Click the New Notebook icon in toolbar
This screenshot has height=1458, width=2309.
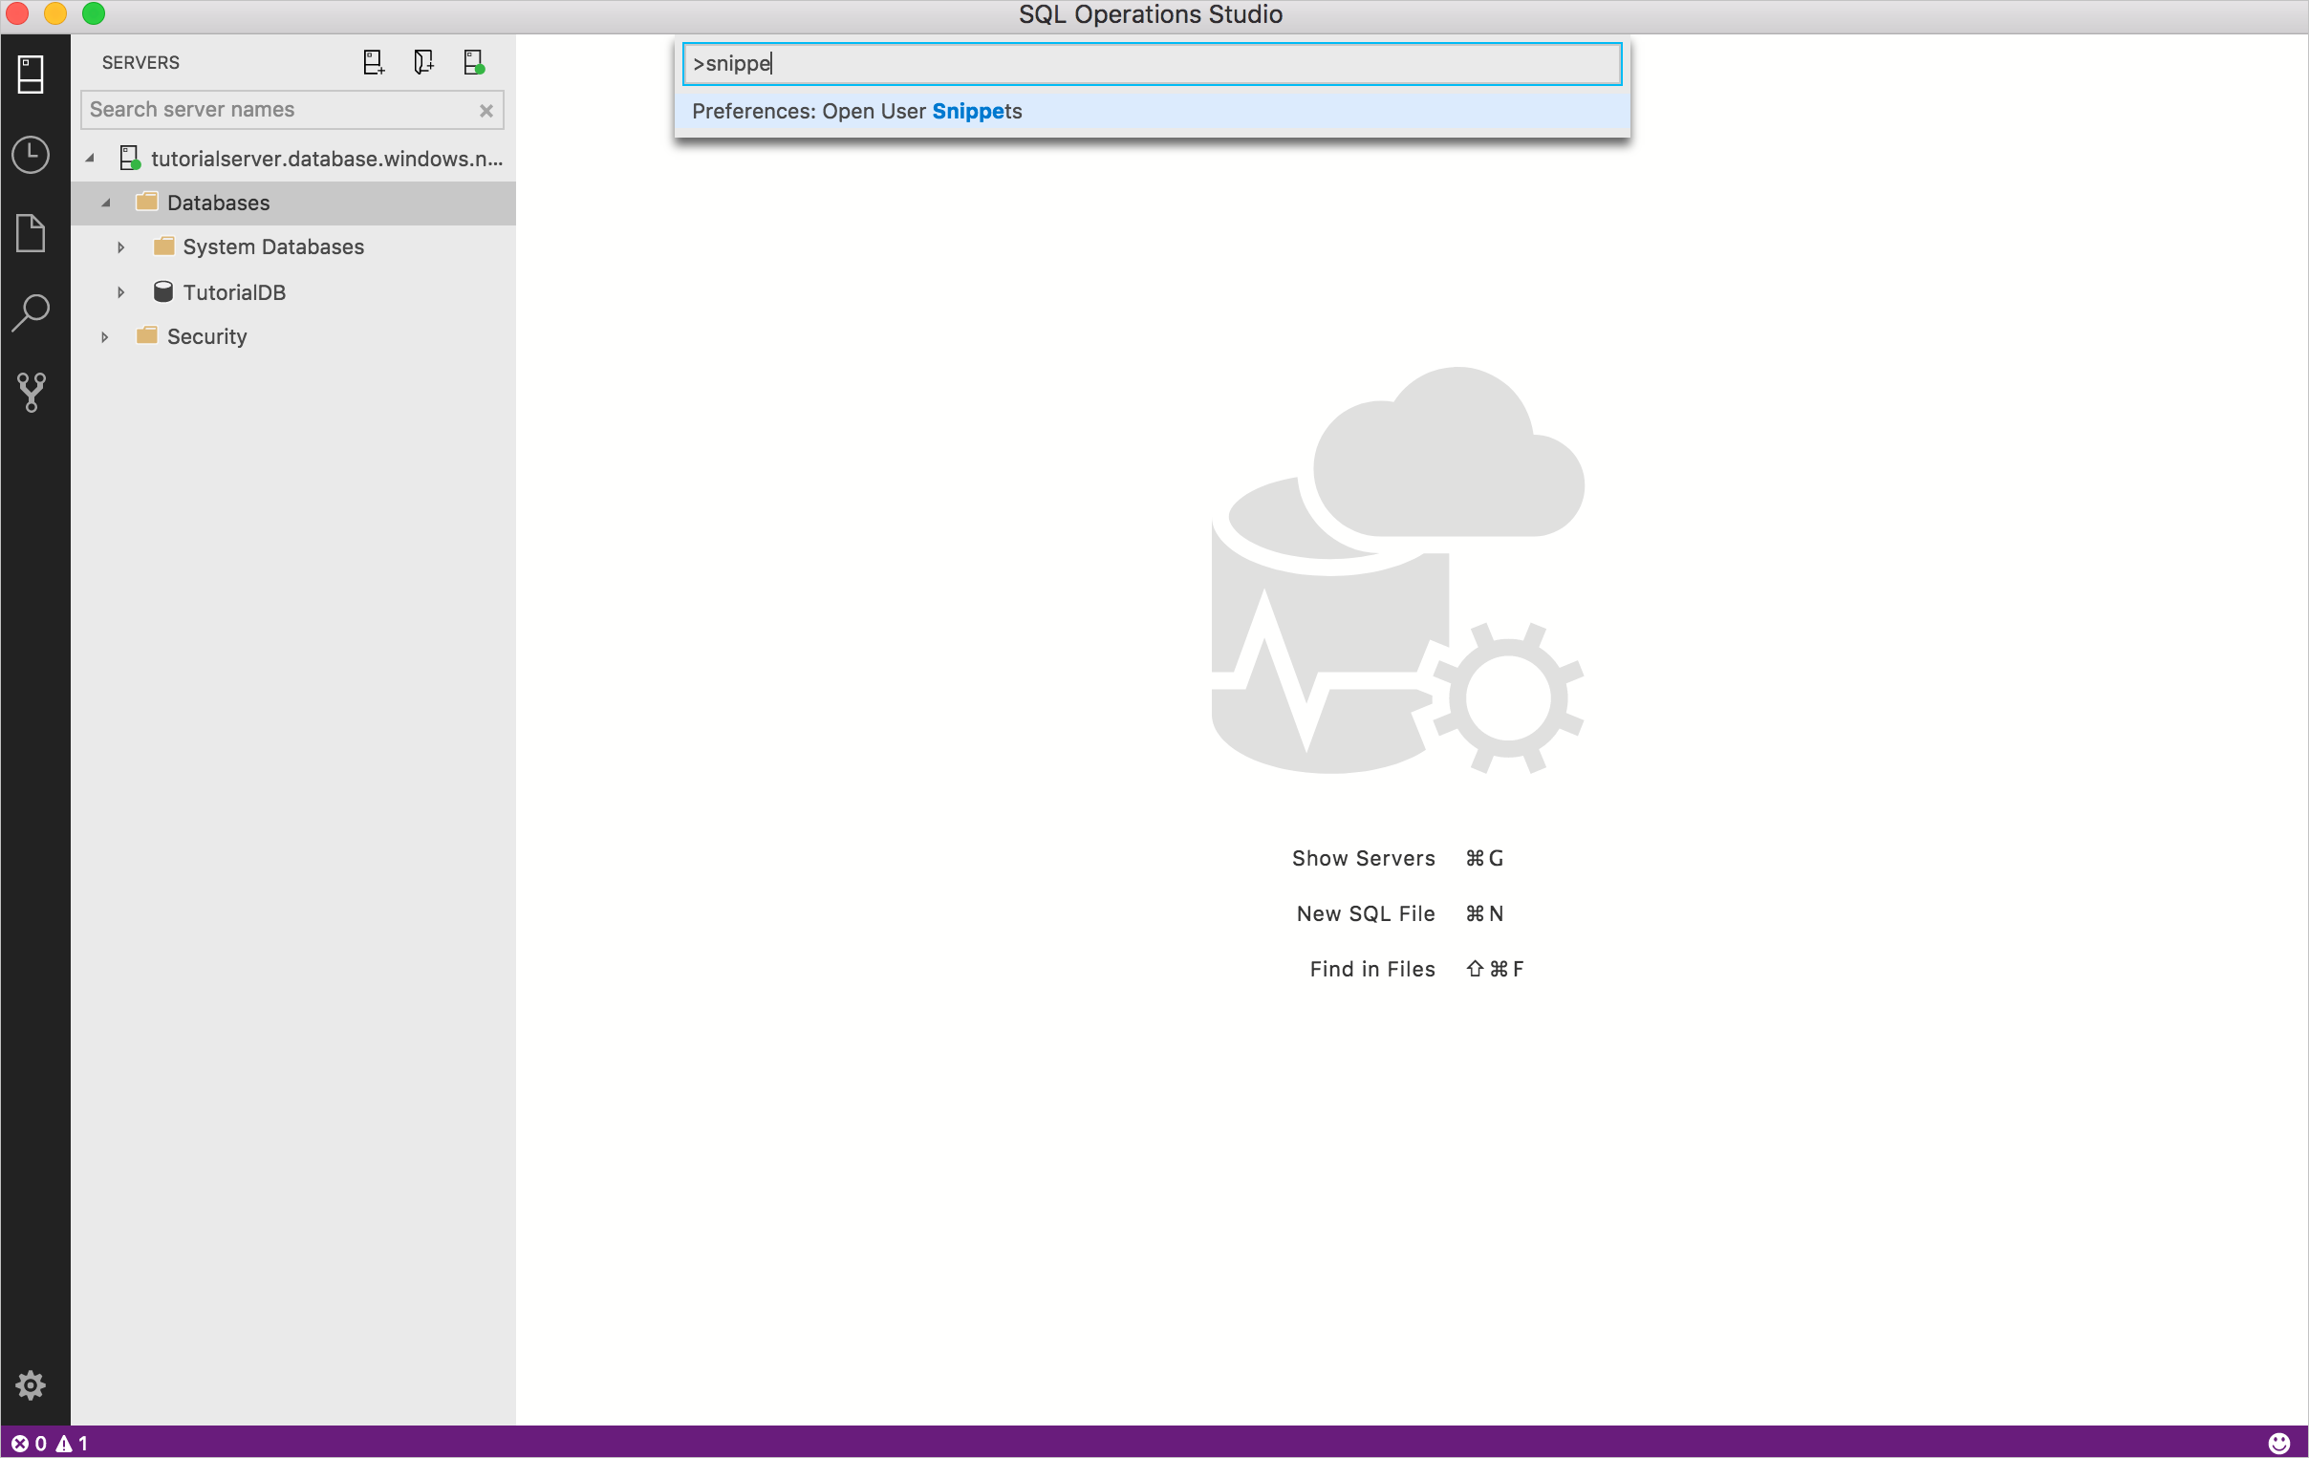tap(421, 62)
